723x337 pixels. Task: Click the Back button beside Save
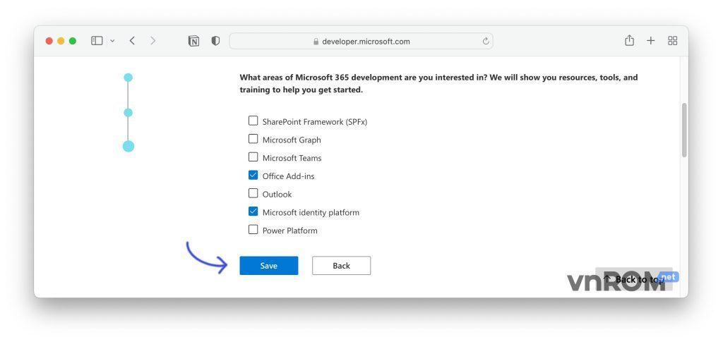point(341,266)
